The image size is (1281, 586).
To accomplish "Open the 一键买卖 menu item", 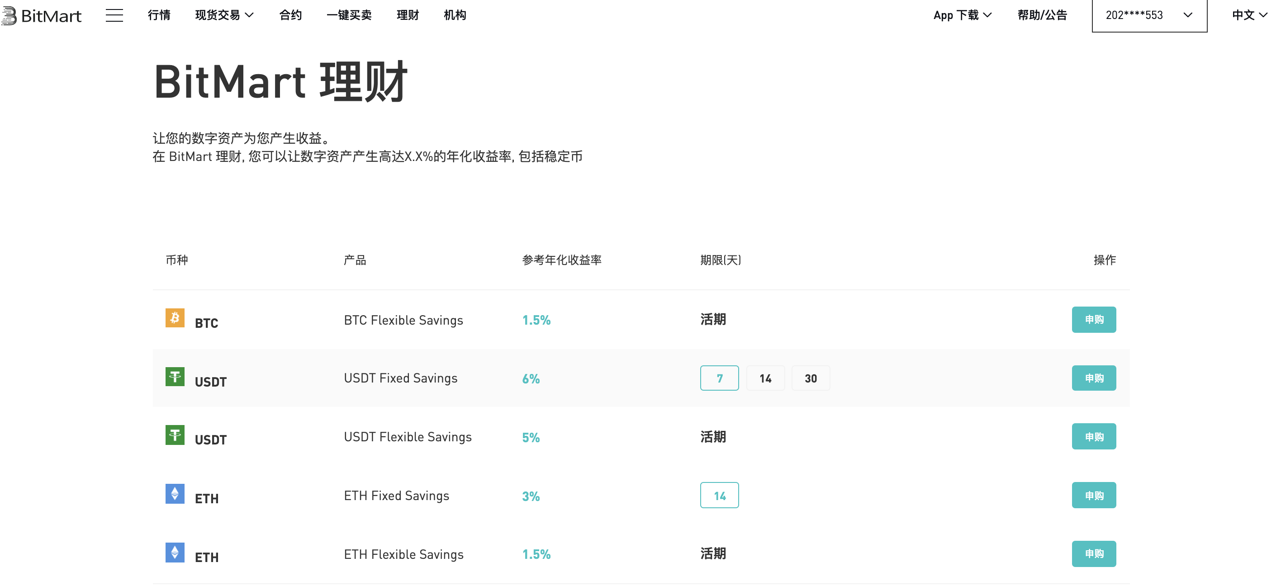I will click(349, 15).
